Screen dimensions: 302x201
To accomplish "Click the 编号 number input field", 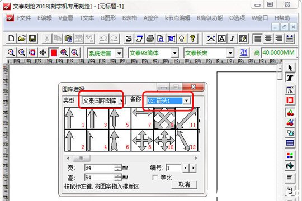I will [174, 168].
